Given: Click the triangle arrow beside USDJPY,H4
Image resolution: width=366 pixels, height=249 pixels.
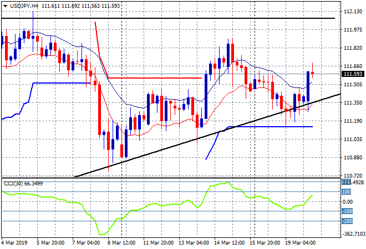Looking at the screenshot, I should 5,6.
